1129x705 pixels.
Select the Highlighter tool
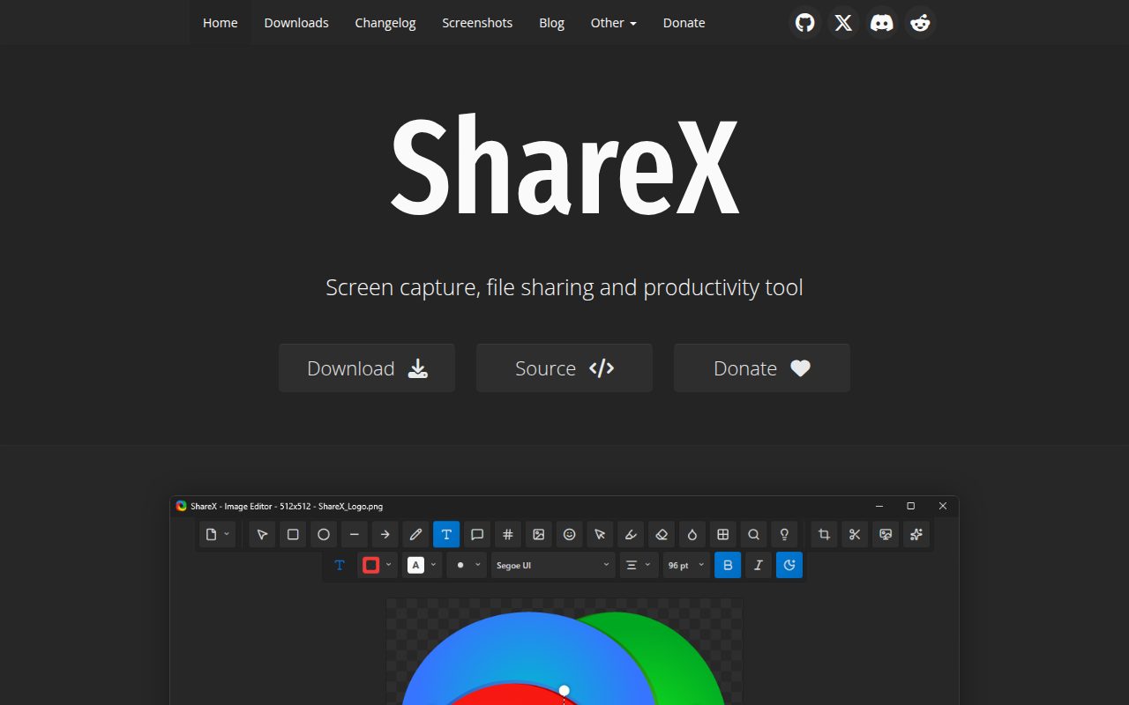pos(631,534)
